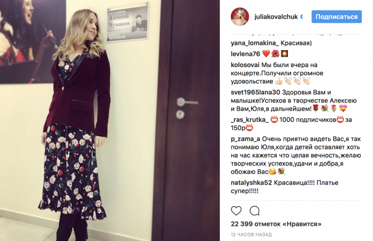Like the post with the heart icon
The height and width of the screenshot is (241, 373).
coord(236,211)
